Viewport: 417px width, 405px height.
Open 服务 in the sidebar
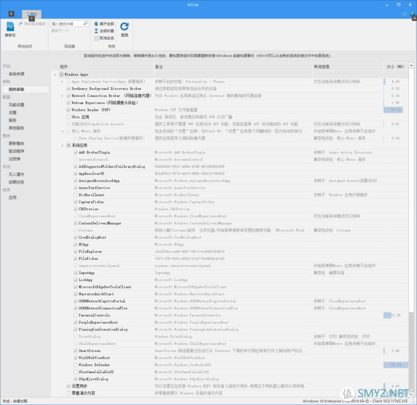pos(12,120)
